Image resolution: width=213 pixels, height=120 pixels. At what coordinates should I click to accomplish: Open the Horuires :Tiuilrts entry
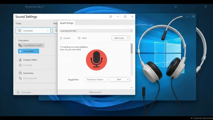pyautogui.click(x=30, y=60)
